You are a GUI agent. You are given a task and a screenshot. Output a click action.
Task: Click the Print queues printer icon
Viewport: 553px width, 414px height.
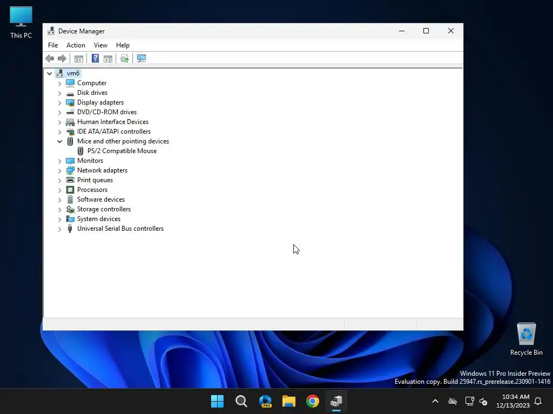[70, 180]
